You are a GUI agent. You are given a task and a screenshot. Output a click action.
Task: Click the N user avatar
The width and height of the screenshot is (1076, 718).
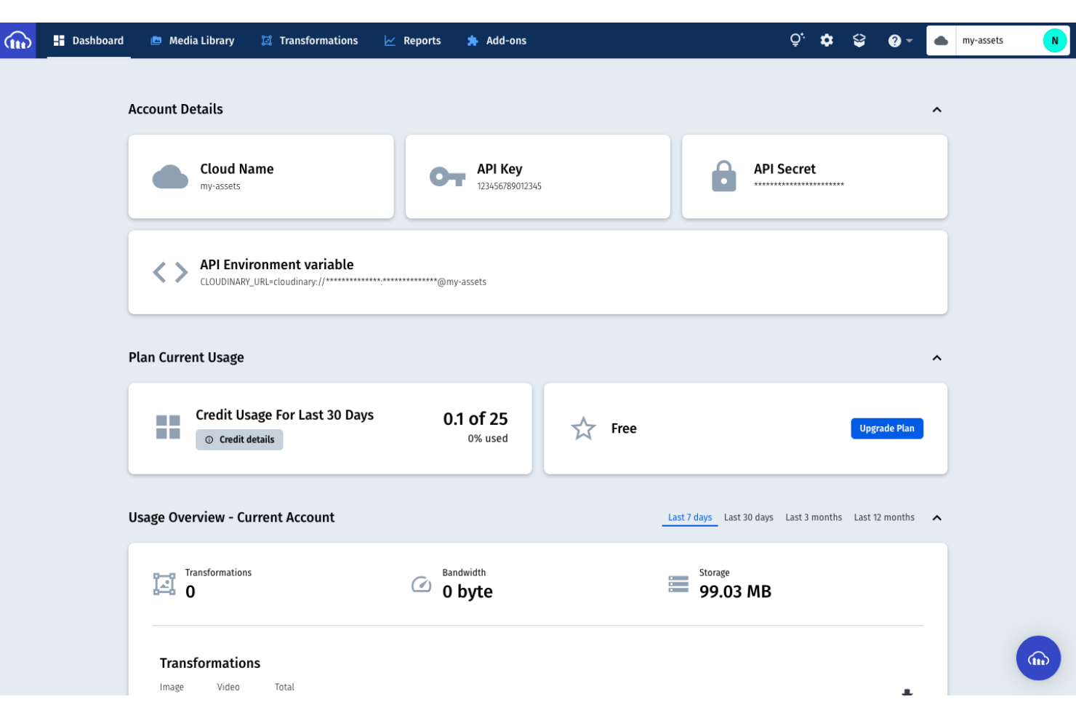[x=1054, y=41]
